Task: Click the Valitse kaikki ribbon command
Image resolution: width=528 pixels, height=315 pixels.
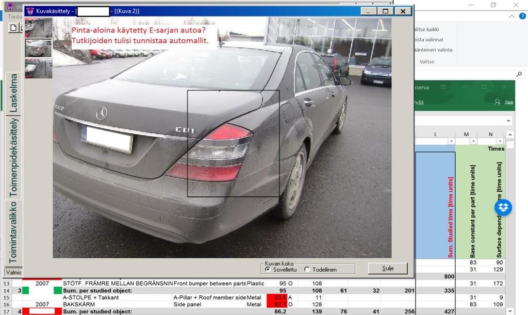Action: (x=426, y=29)
